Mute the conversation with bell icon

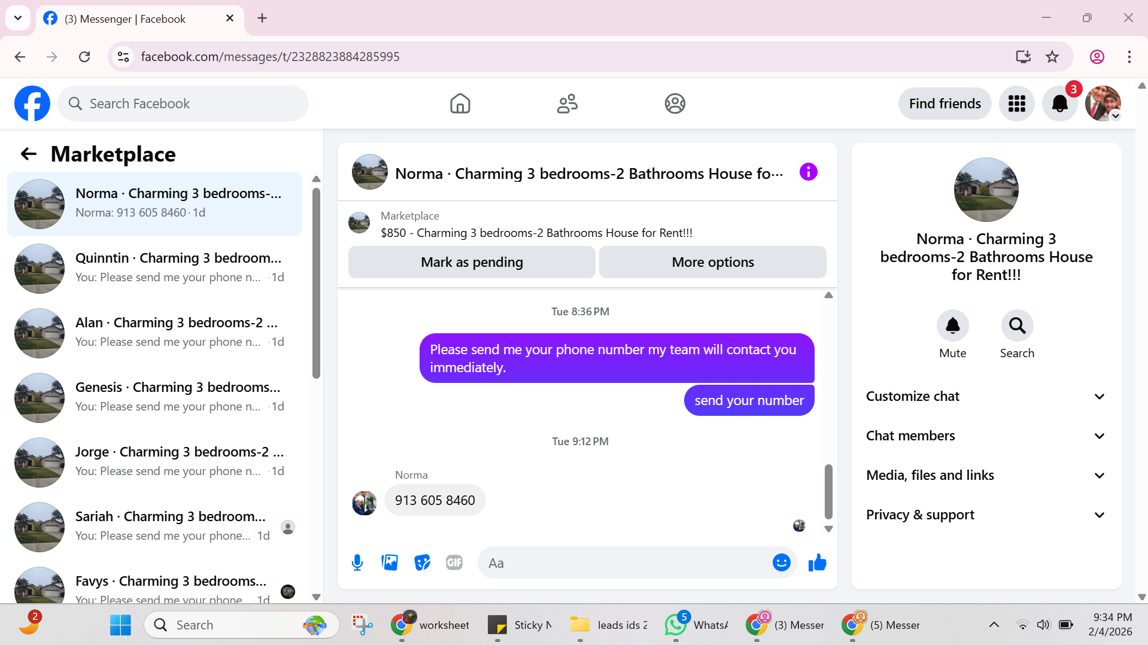(x=952, y=325)
